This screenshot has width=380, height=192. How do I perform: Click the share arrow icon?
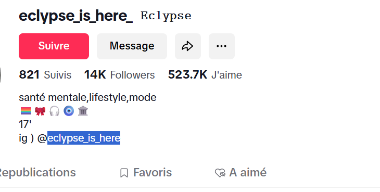188,46
